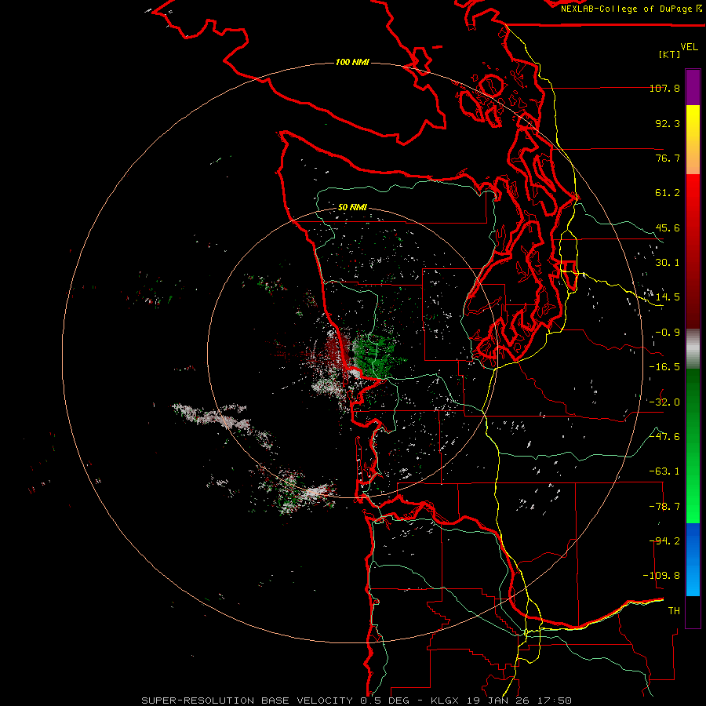Click the -0.9 legend value

668,333
